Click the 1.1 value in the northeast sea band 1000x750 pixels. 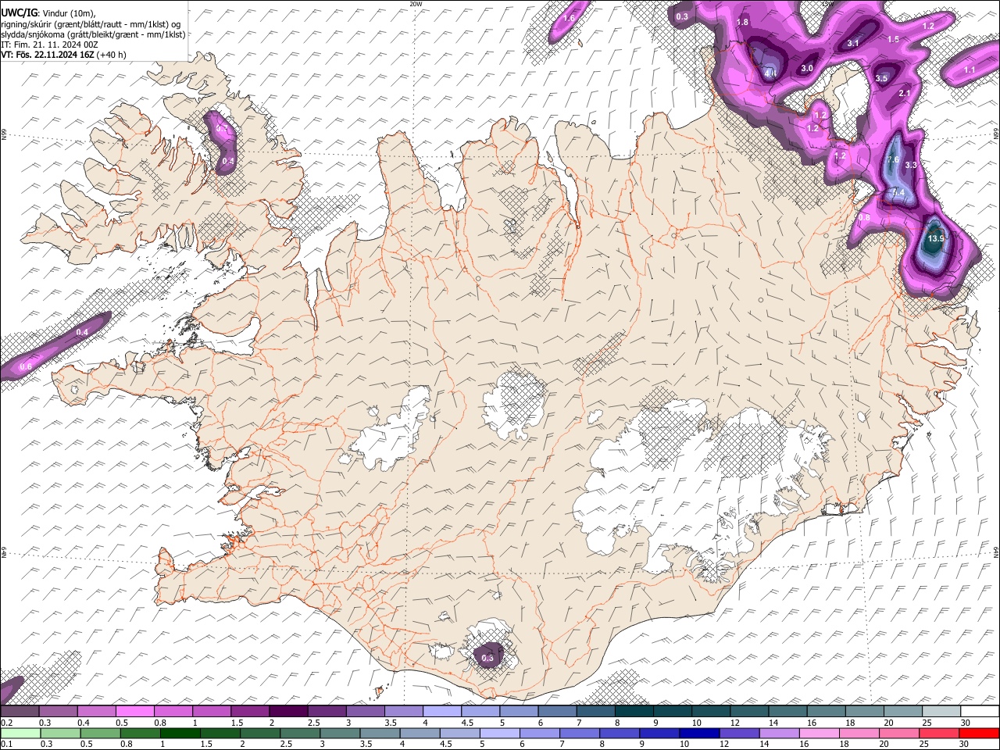click(970, 70)
